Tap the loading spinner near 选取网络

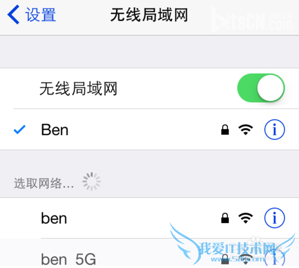(x=91, y=181)
